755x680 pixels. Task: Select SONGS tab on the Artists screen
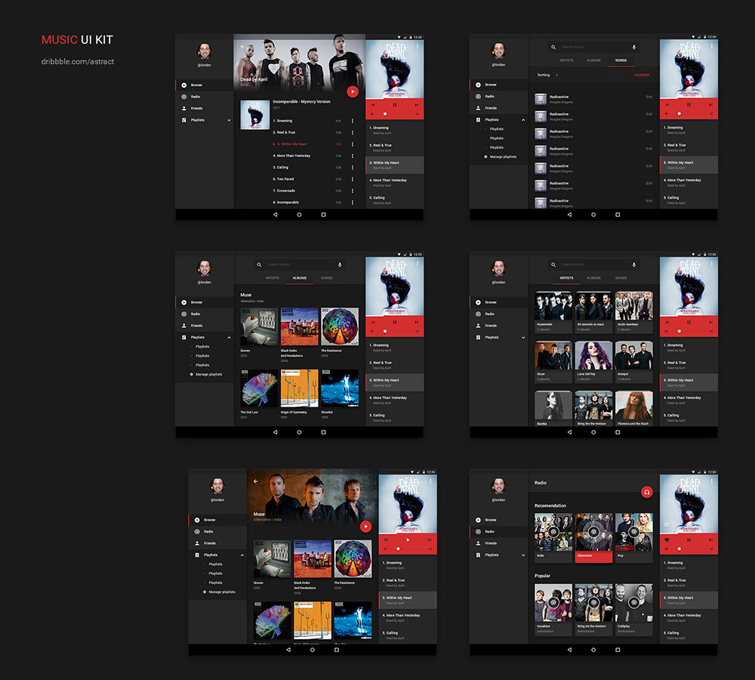[621, 278]
